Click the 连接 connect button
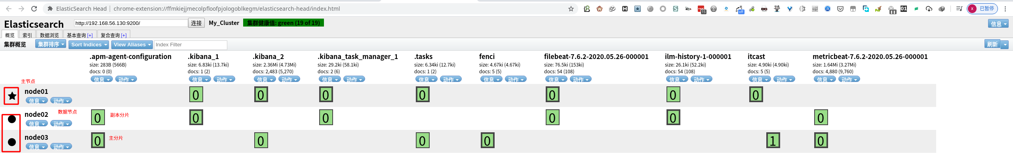1013x160 pixels. pyautogui.click(x=196, y=23)
